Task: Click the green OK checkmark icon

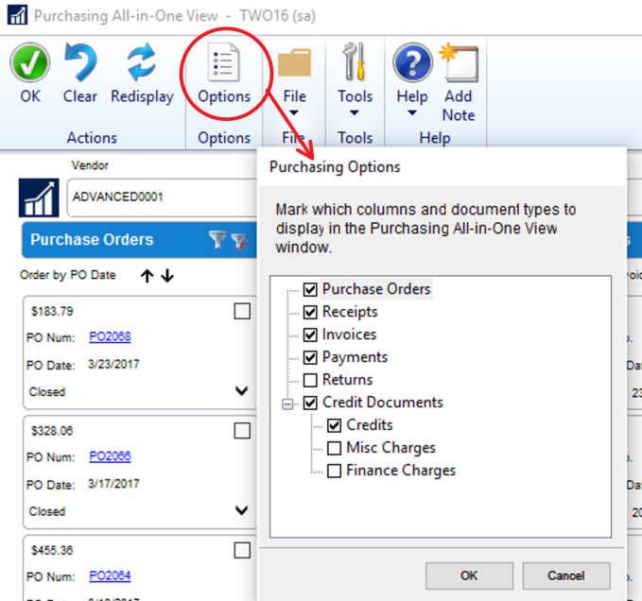Action: [30, 64]
